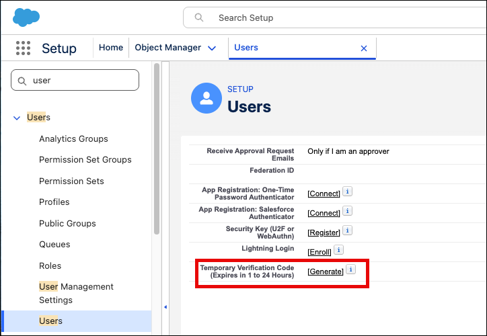Click 'Only if I am an approver' value
Viewport: 487px width, 336px height.
[x=348, y=151]
